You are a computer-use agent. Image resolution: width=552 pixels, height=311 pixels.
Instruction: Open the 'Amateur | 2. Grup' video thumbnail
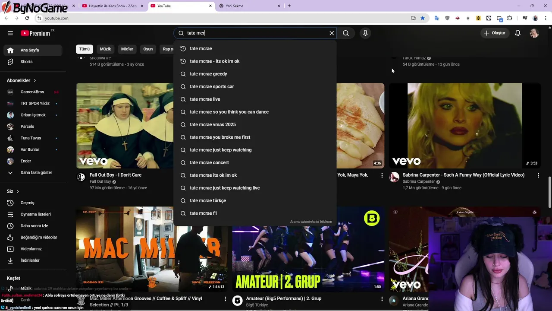(308, 249)
